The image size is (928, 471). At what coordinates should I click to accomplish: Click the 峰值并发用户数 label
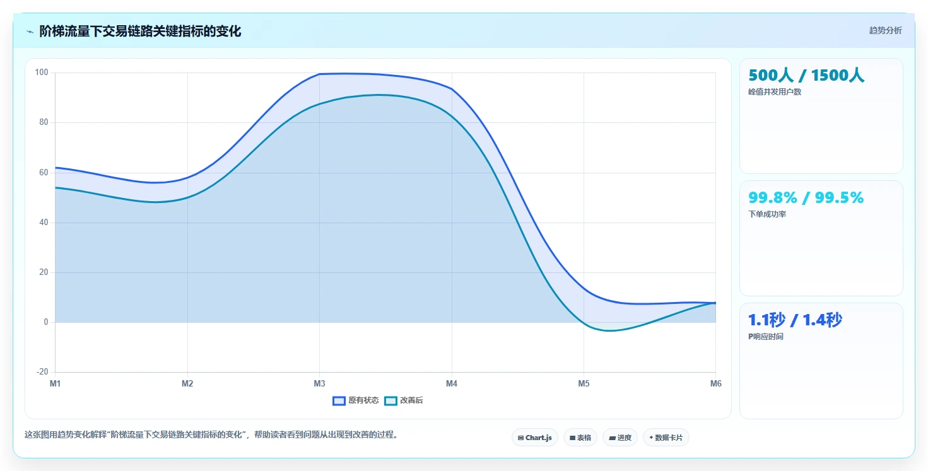[775, 92]
